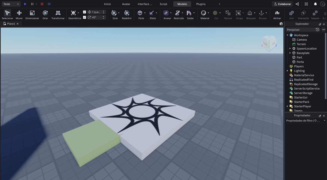Click the axis orientation cube in viewport

click(269, 43)
